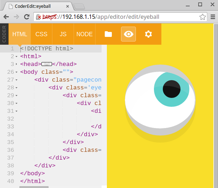Click the insecure padlock icon in address bar
Viewport: 218px width, 188px height.
click(x=38, y=17)
